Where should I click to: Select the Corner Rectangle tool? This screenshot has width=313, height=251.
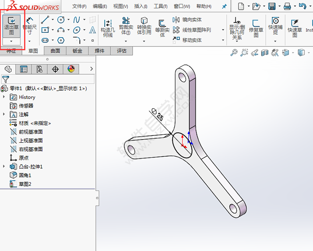pos(45,30)
